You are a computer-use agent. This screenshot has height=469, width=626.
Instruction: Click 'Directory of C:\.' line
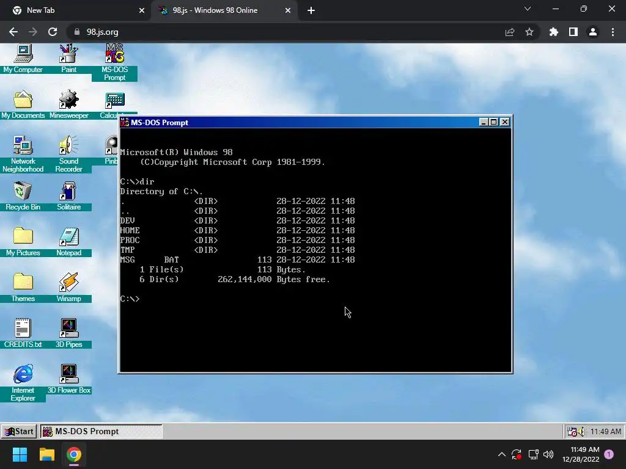tap(161, 191)
